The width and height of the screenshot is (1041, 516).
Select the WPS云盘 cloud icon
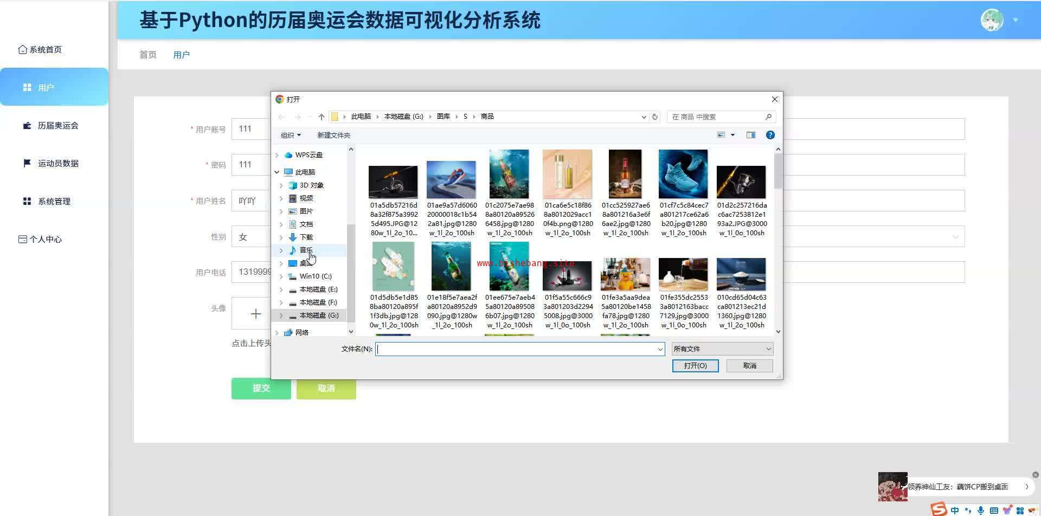[x=288, y=155]
